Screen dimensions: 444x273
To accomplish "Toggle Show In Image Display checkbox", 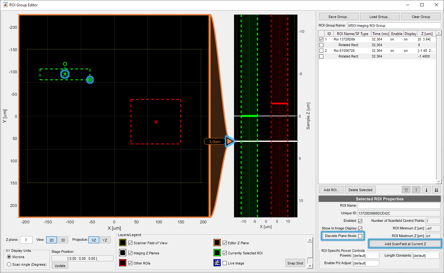I will point(360,228).
